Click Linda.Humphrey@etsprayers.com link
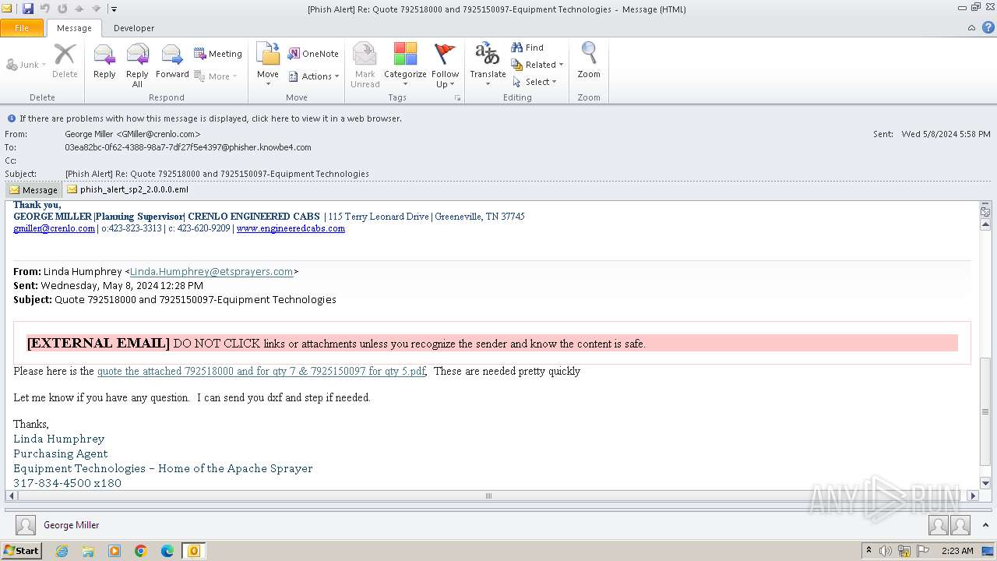The height and width of the screenshot is (561, 997). click(x=212, y=271)
